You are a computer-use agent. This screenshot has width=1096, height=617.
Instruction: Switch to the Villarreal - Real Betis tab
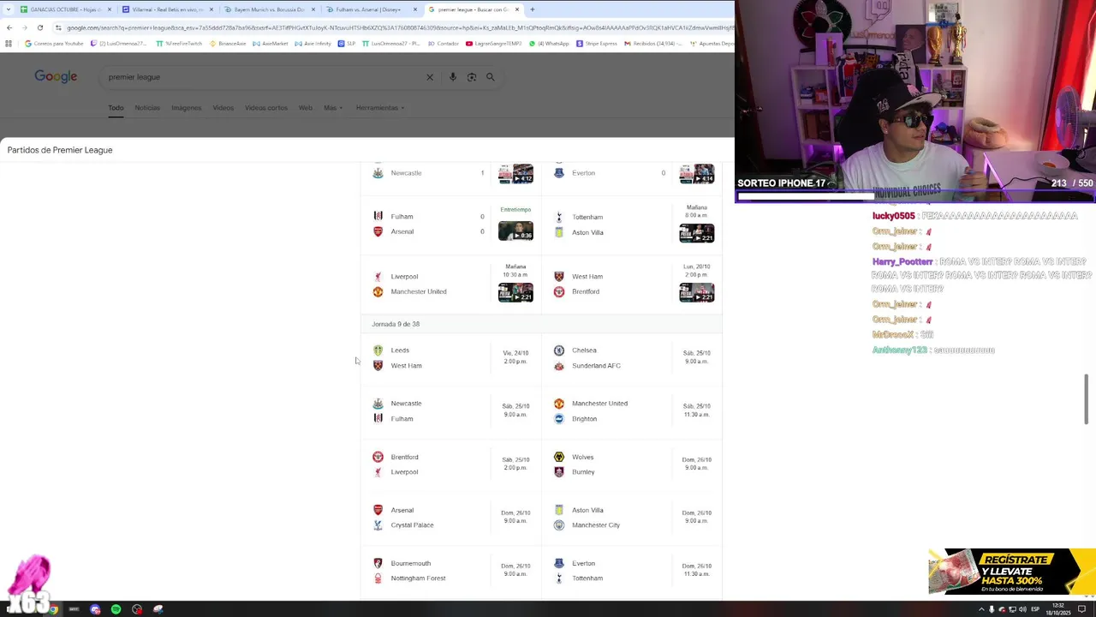point(167,9)
